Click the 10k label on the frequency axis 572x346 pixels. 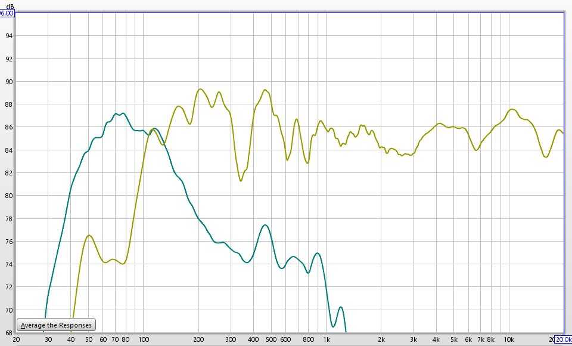509,339
